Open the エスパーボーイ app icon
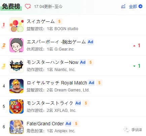146x136 pixels. point(16,45)
